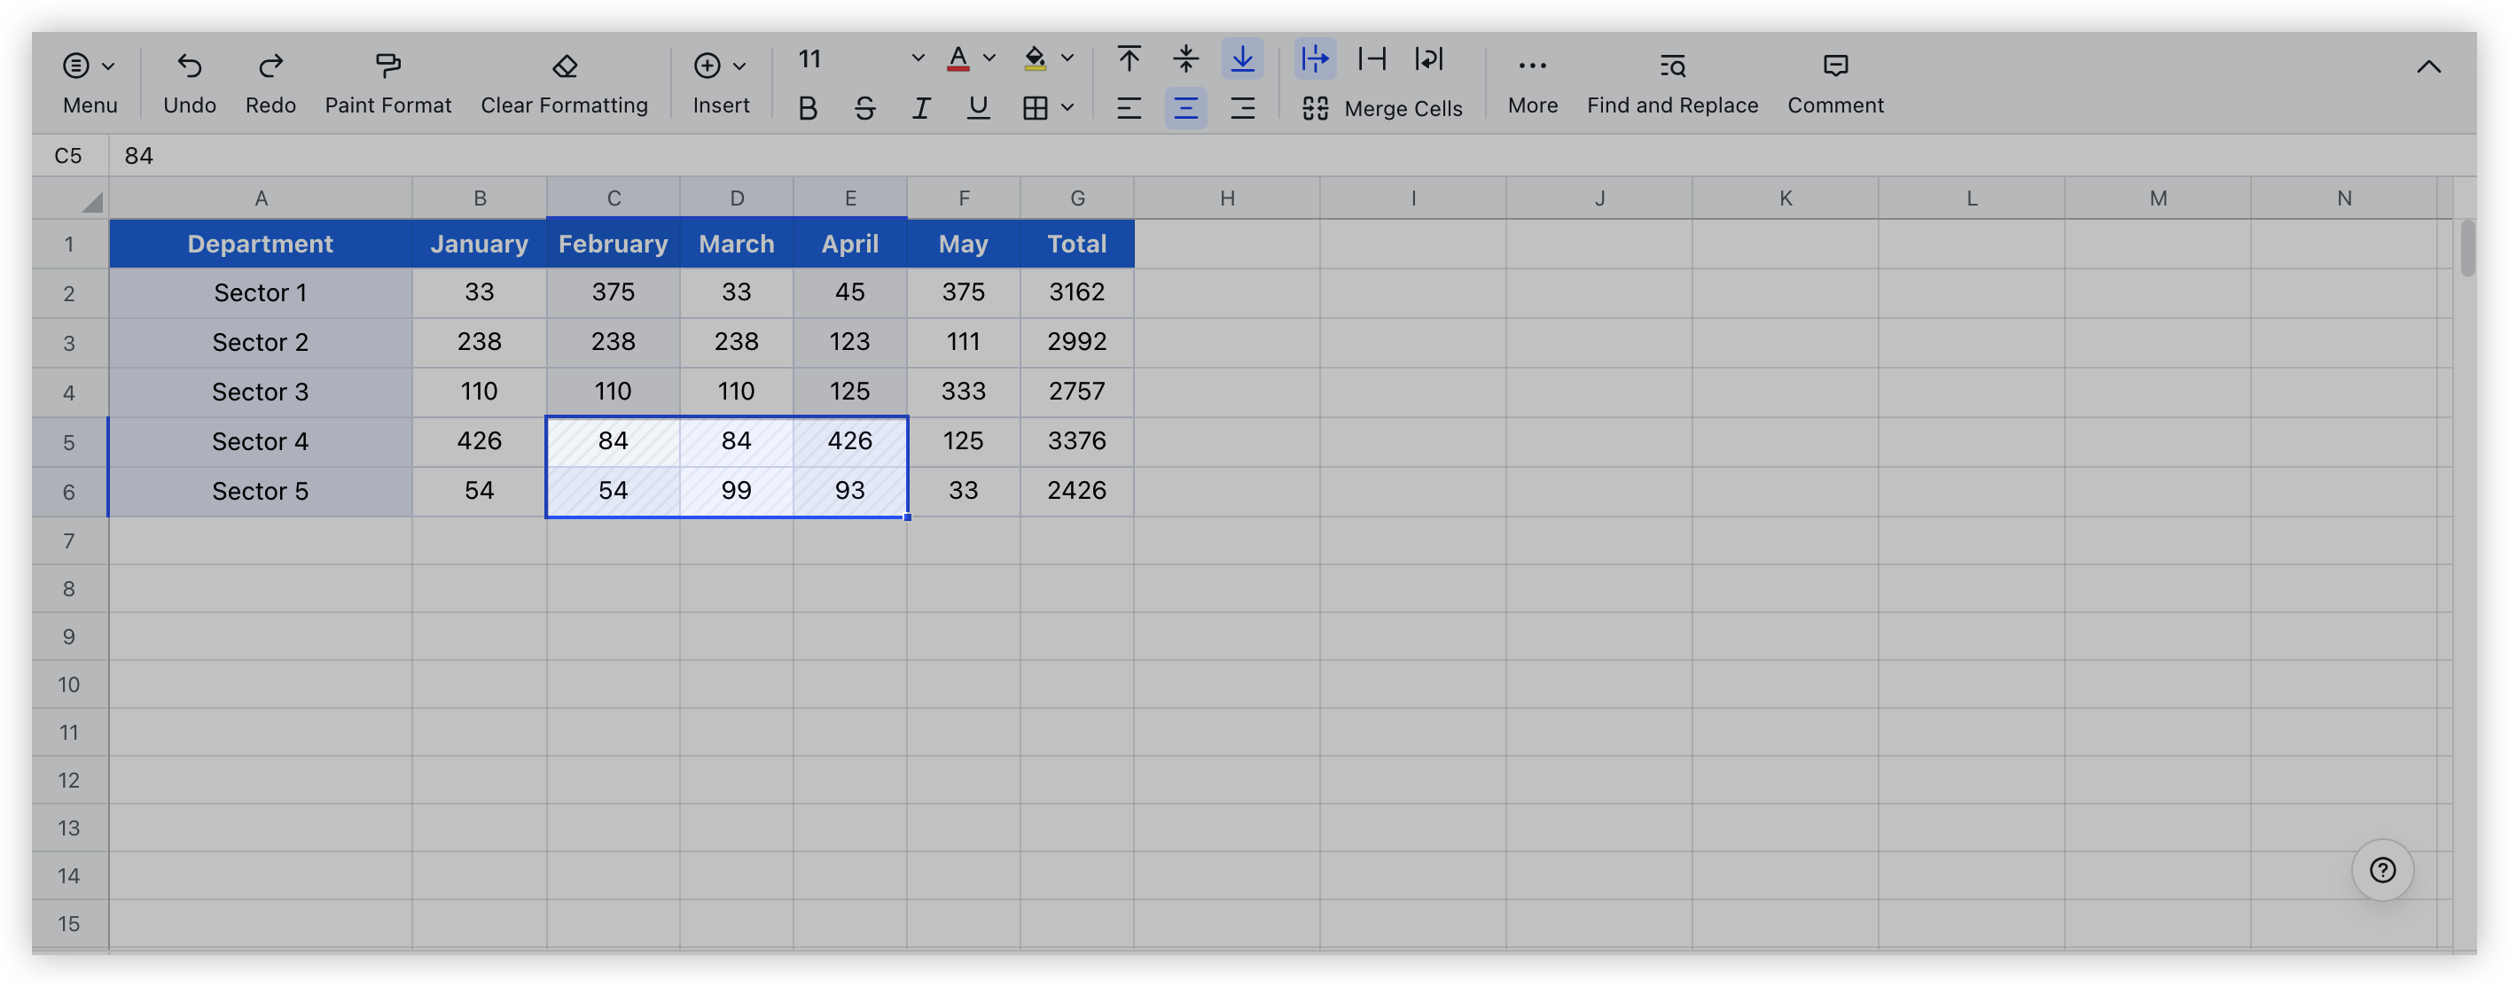This screenshot has width=2509, height=987.
Task: Click the Help button in bottom right
Action: coord(2382,868)
